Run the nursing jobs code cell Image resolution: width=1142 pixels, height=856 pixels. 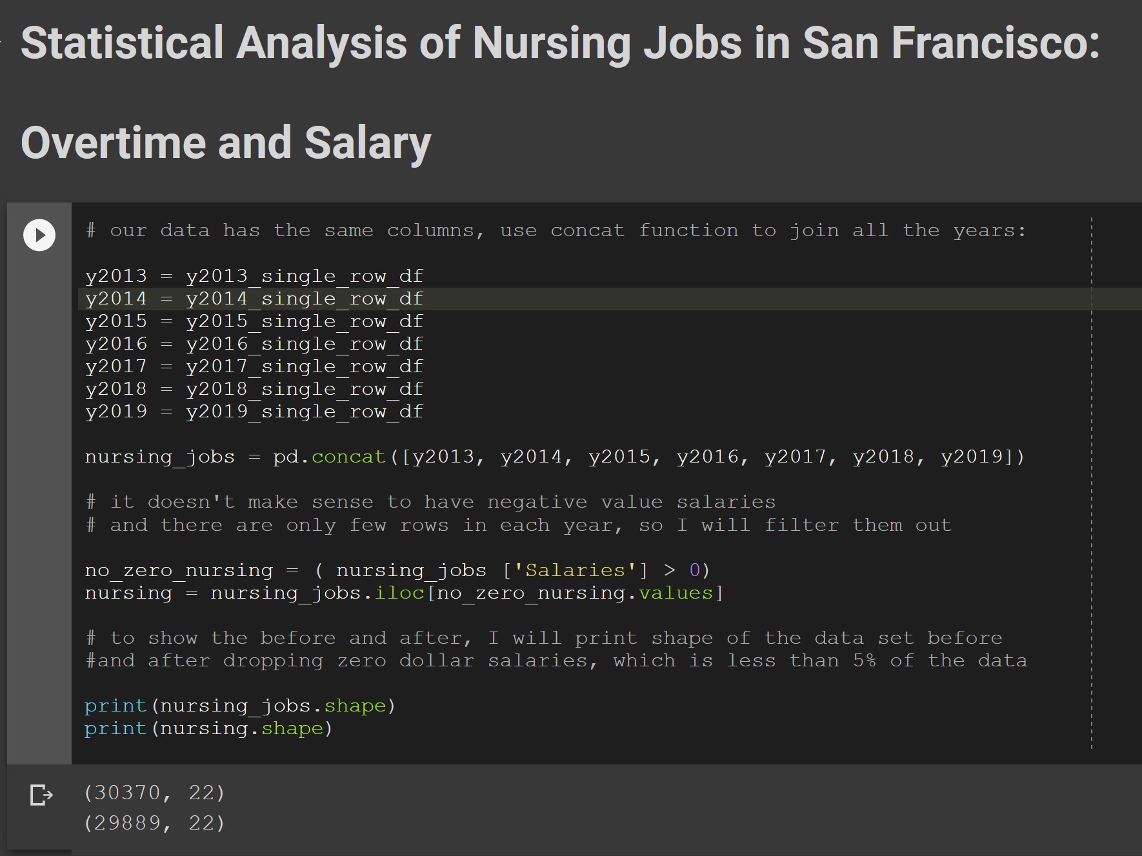(x=39, y=235)
